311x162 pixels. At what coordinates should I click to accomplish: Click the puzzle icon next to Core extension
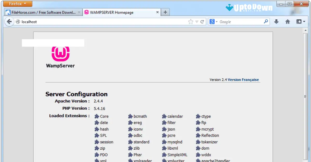coord(96,116)
